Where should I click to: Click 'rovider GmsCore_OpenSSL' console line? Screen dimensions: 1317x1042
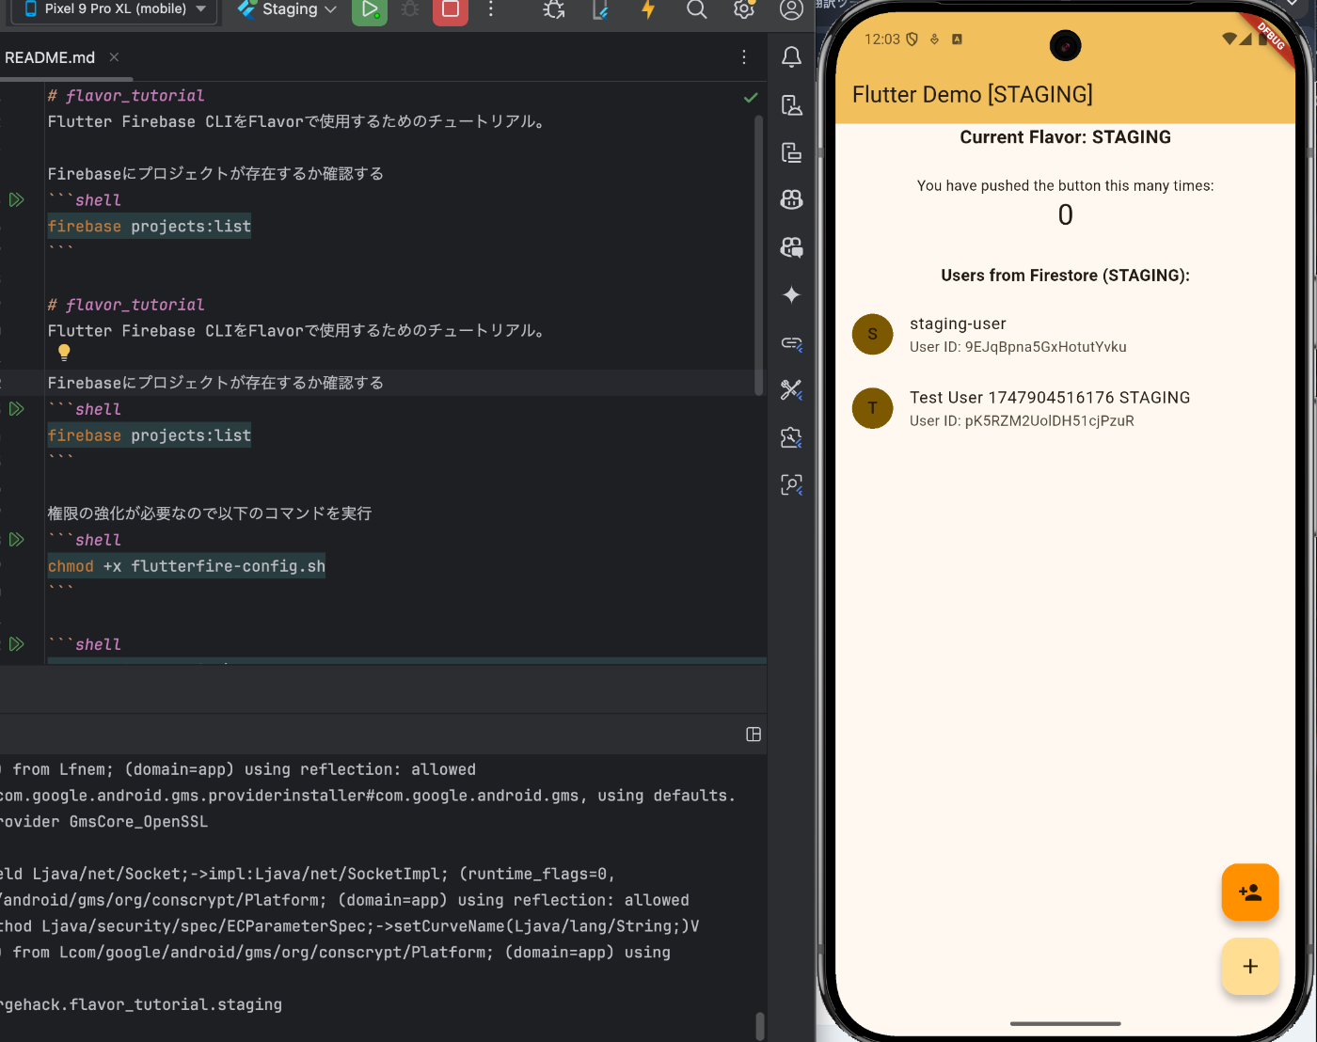[x=103, y=822]
